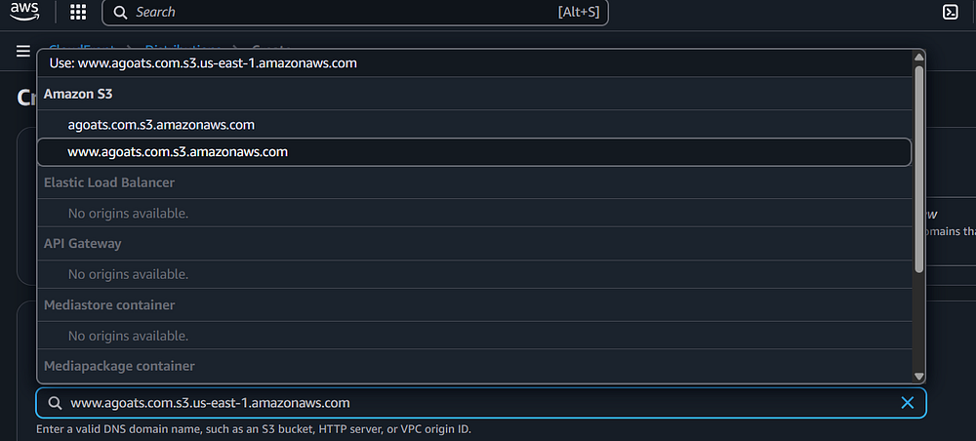
Task: Click the AWS logo home icon
Action: point(24,12)
